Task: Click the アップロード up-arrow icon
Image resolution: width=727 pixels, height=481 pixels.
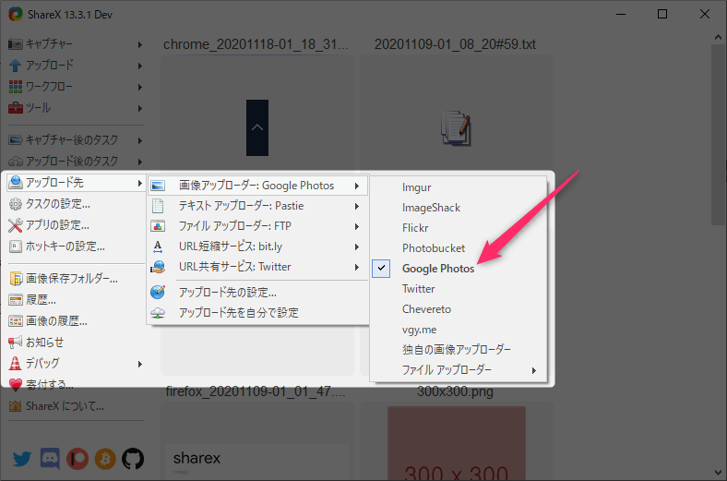Action: [16, 66]
